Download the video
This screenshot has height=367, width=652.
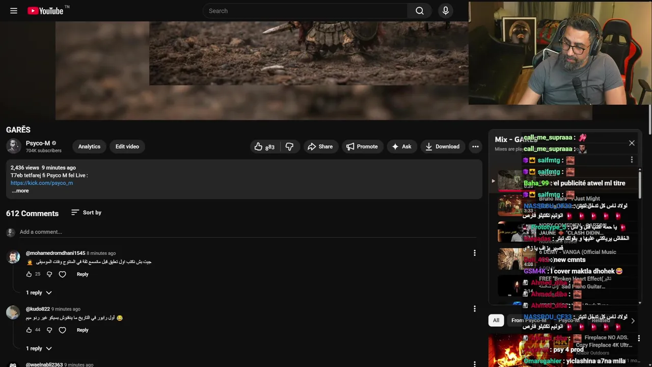point(442,147)
